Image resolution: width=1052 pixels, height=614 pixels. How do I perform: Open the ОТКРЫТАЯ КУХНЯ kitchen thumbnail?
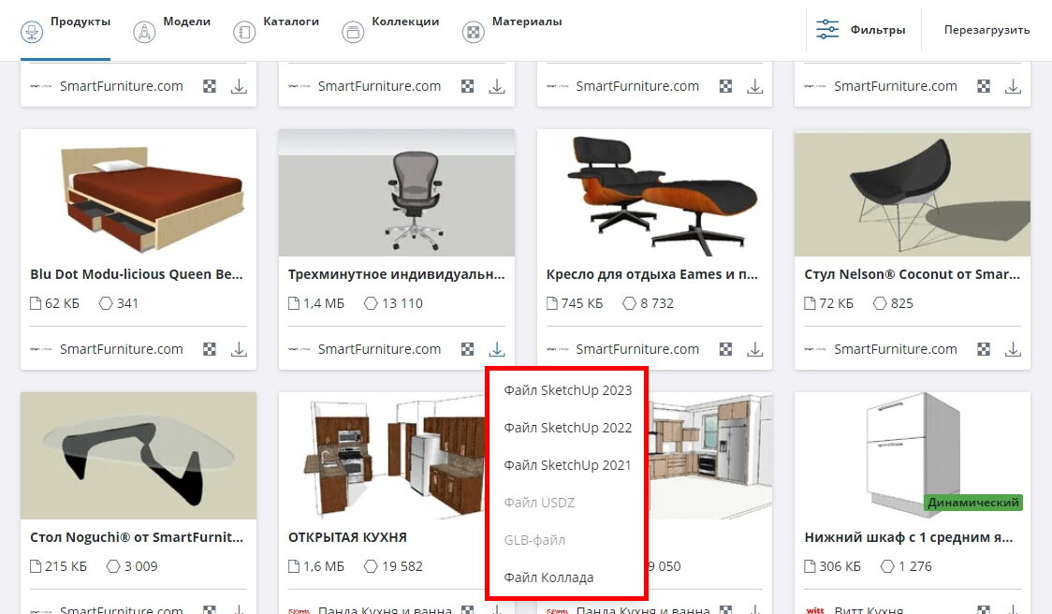(383, 457)
